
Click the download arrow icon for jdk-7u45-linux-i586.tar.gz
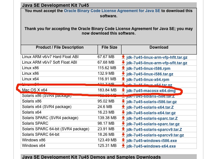click(123, 74)
